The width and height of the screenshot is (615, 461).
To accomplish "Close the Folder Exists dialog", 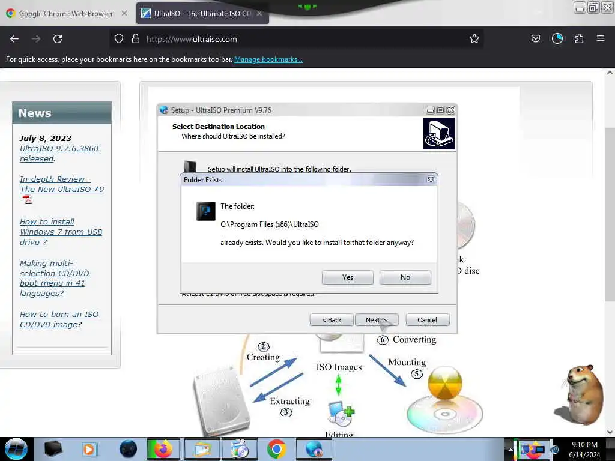I will [431, 180].
